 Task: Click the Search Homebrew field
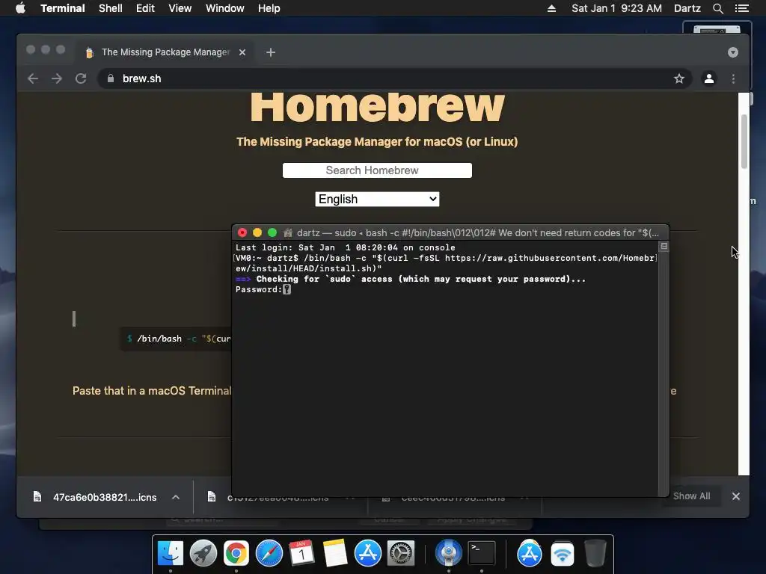(x=377, y=170)
